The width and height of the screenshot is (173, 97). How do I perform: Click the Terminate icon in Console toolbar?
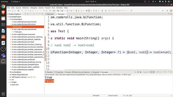point(136,72)
